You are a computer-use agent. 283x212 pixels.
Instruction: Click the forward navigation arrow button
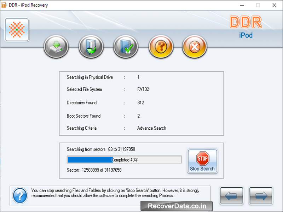(260, 196)
